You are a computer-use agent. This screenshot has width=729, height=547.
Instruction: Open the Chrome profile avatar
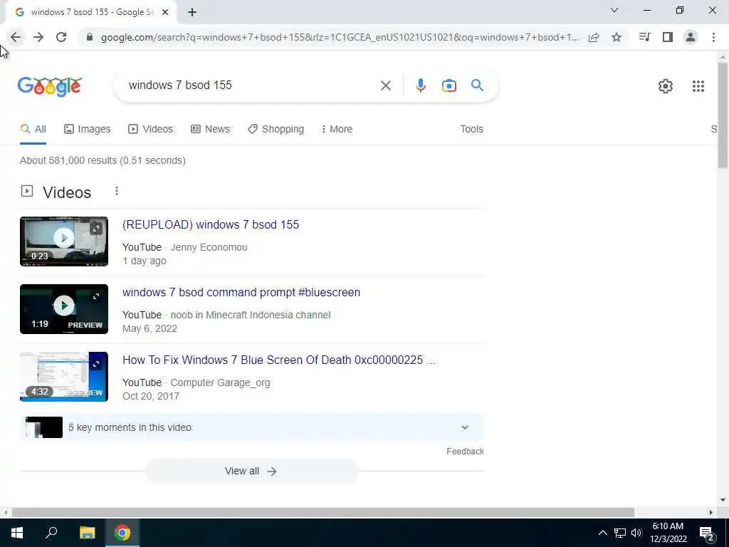click(691, 37)
